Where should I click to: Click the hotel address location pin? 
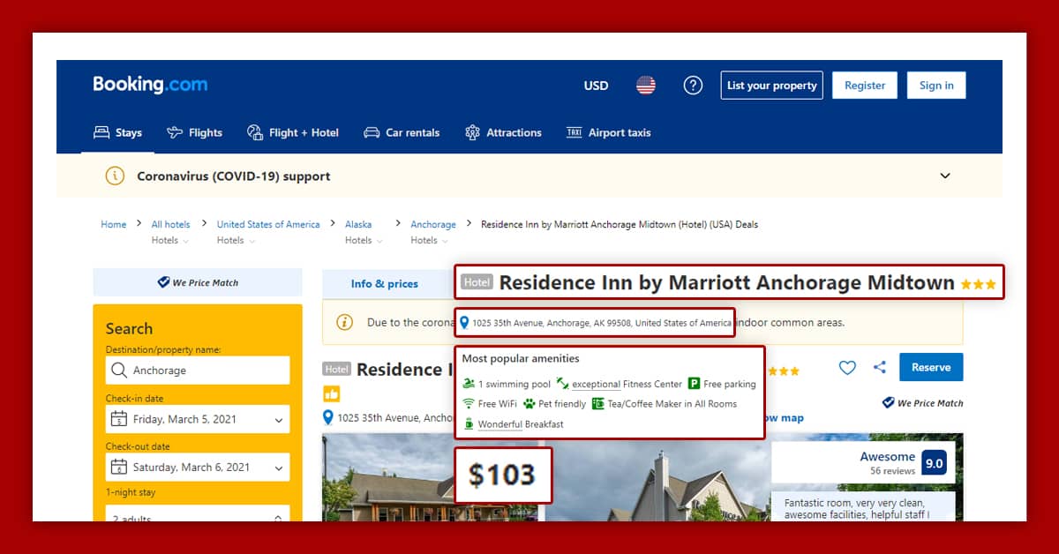click(328, 417)
